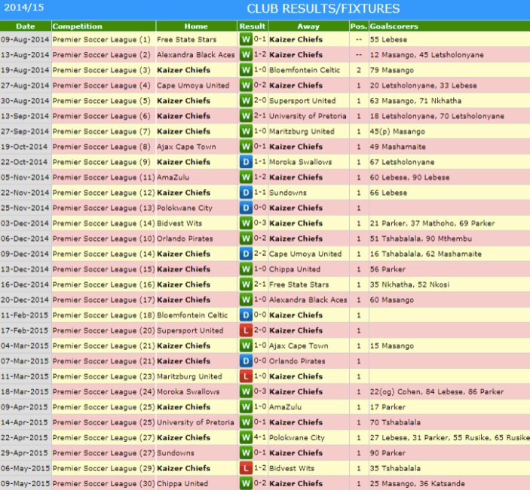Open Alexandra Black Aces home team link
The image size is (530, 490).
point(196,55)
